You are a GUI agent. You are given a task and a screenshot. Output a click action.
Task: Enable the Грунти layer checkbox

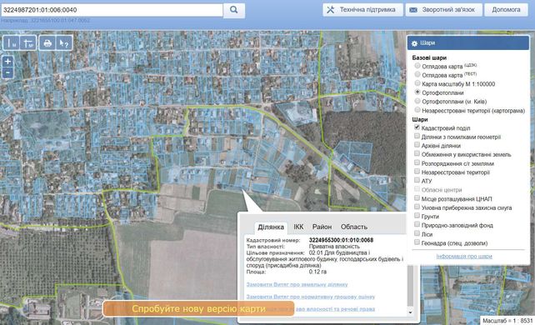click(417, 216)
